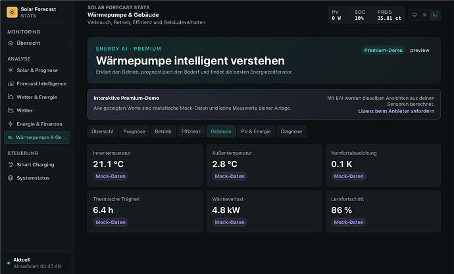Click the PV 0 W header stat
Viewport: 454px width, 274px height.
336,15
